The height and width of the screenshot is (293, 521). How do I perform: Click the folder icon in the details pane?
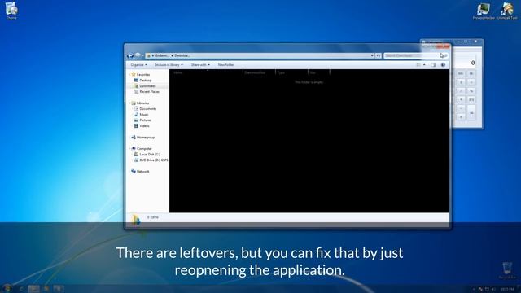click(136, 219)
